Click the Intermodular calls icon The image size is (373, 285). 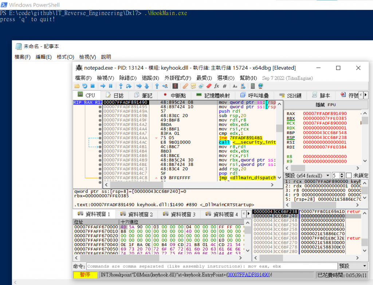[243, 86]
